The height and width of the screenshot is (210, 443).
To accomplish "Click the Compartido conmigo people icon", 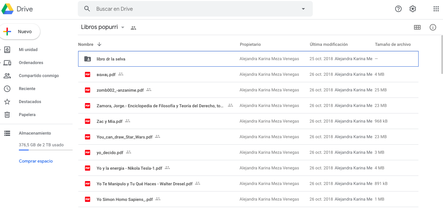I will pos(7,76).
